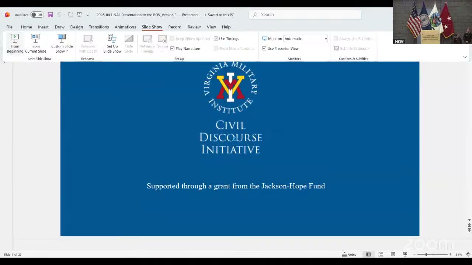Select the Slide Show tab
The width and height of the screenshot is (472, 265).
(x=152, y=27)
